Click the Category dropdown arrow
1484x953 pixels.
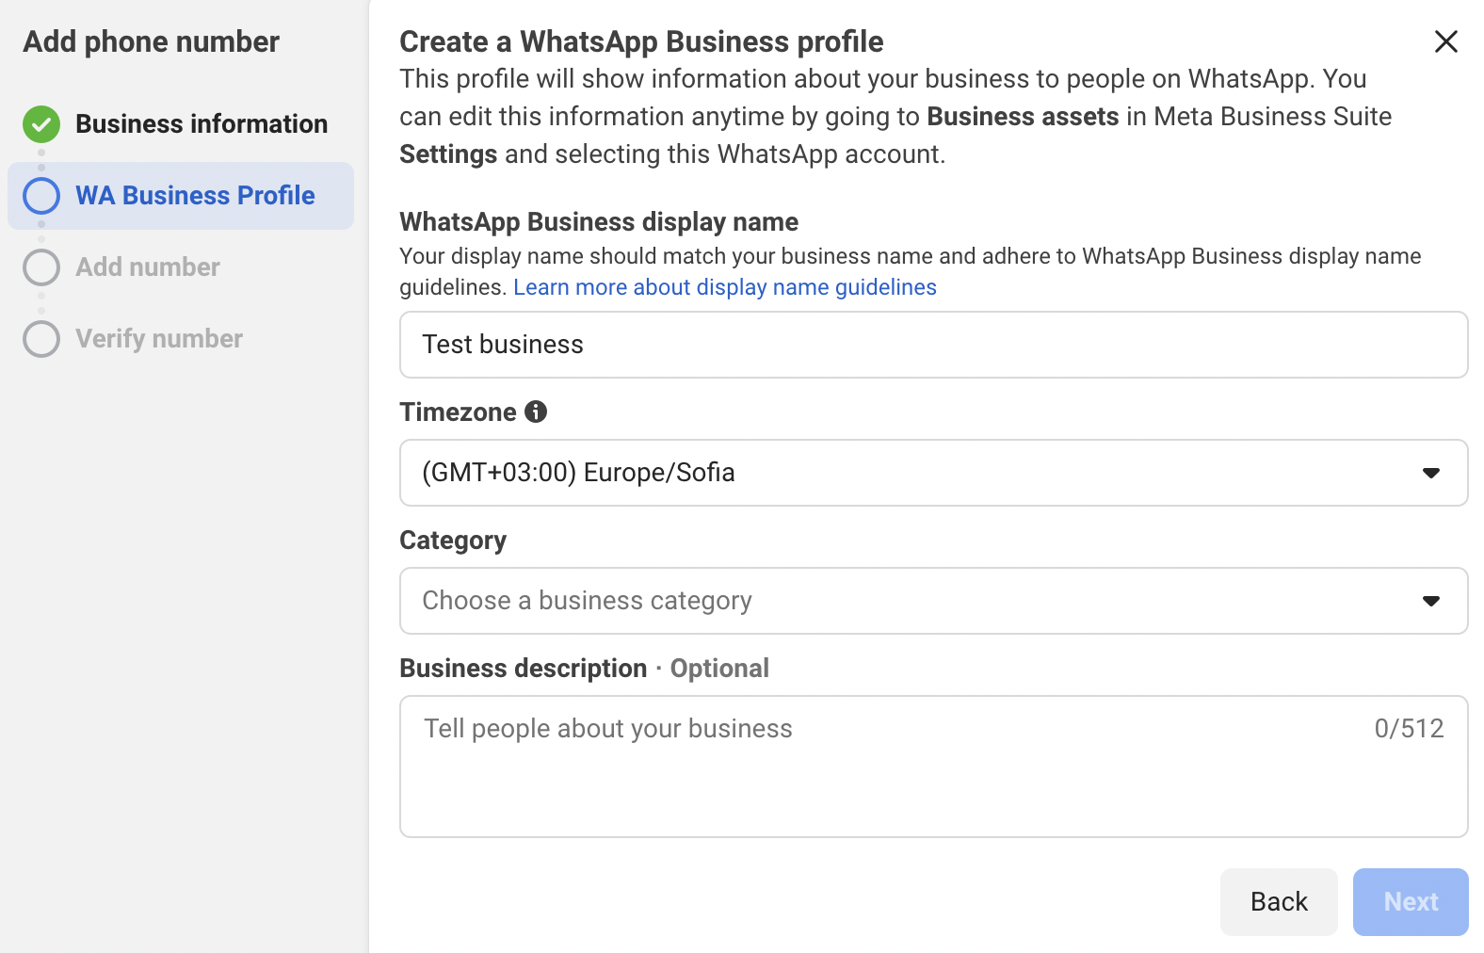1431,601
